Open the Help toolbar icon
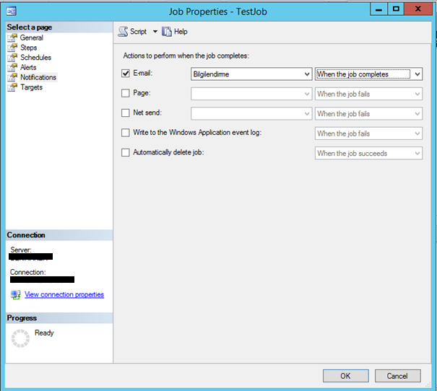 click(x=167, y=32)
